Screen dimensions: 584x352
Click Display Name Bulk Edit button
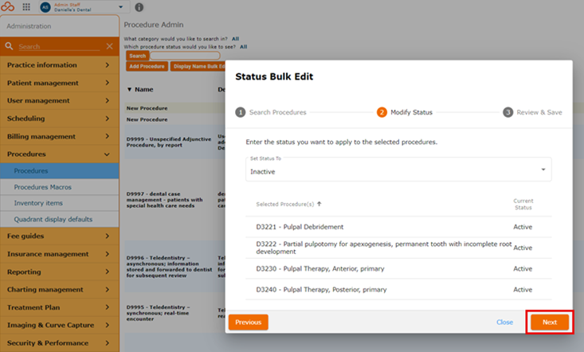click(198, 66)
